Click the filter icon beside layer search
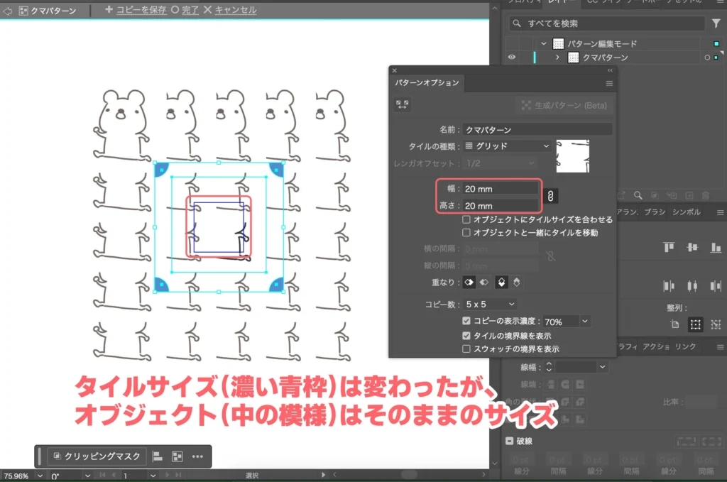The image size is (727, 482). [716, 23]
